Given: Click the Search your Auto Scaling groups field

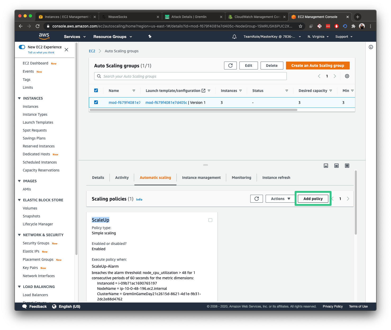Looking at the screenshot, I should point(190,76).
